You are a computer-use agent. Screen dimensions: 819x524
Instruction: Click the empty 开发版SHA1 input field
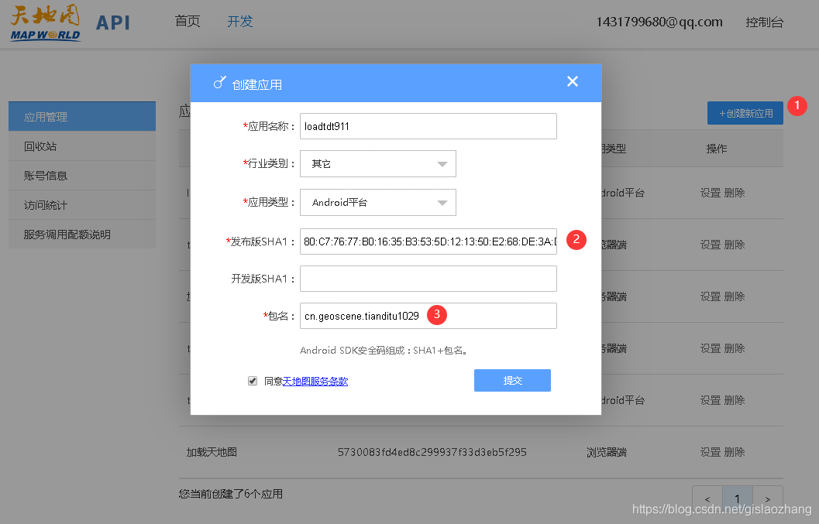click(428, 279)
